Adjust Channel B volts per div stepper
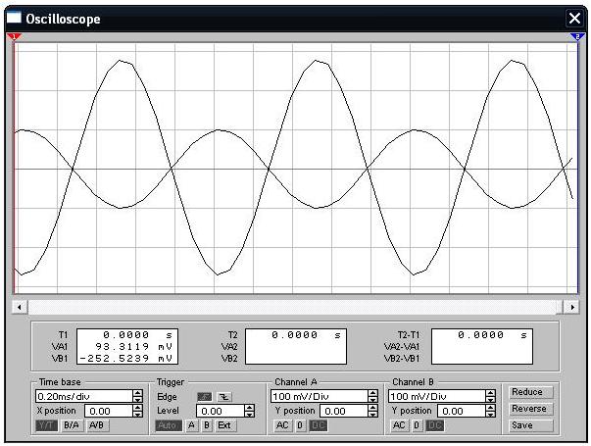Viewport: 591px width, 446px height. click(490, 396)
